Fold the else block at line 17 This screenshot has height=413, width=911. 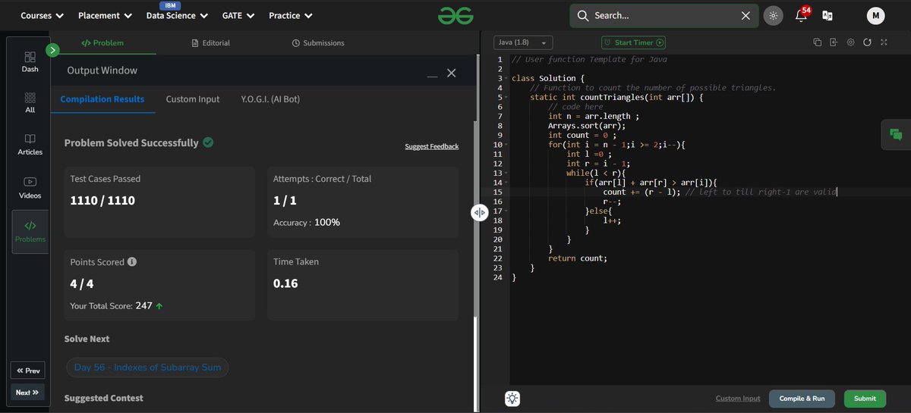click(506, 211)
